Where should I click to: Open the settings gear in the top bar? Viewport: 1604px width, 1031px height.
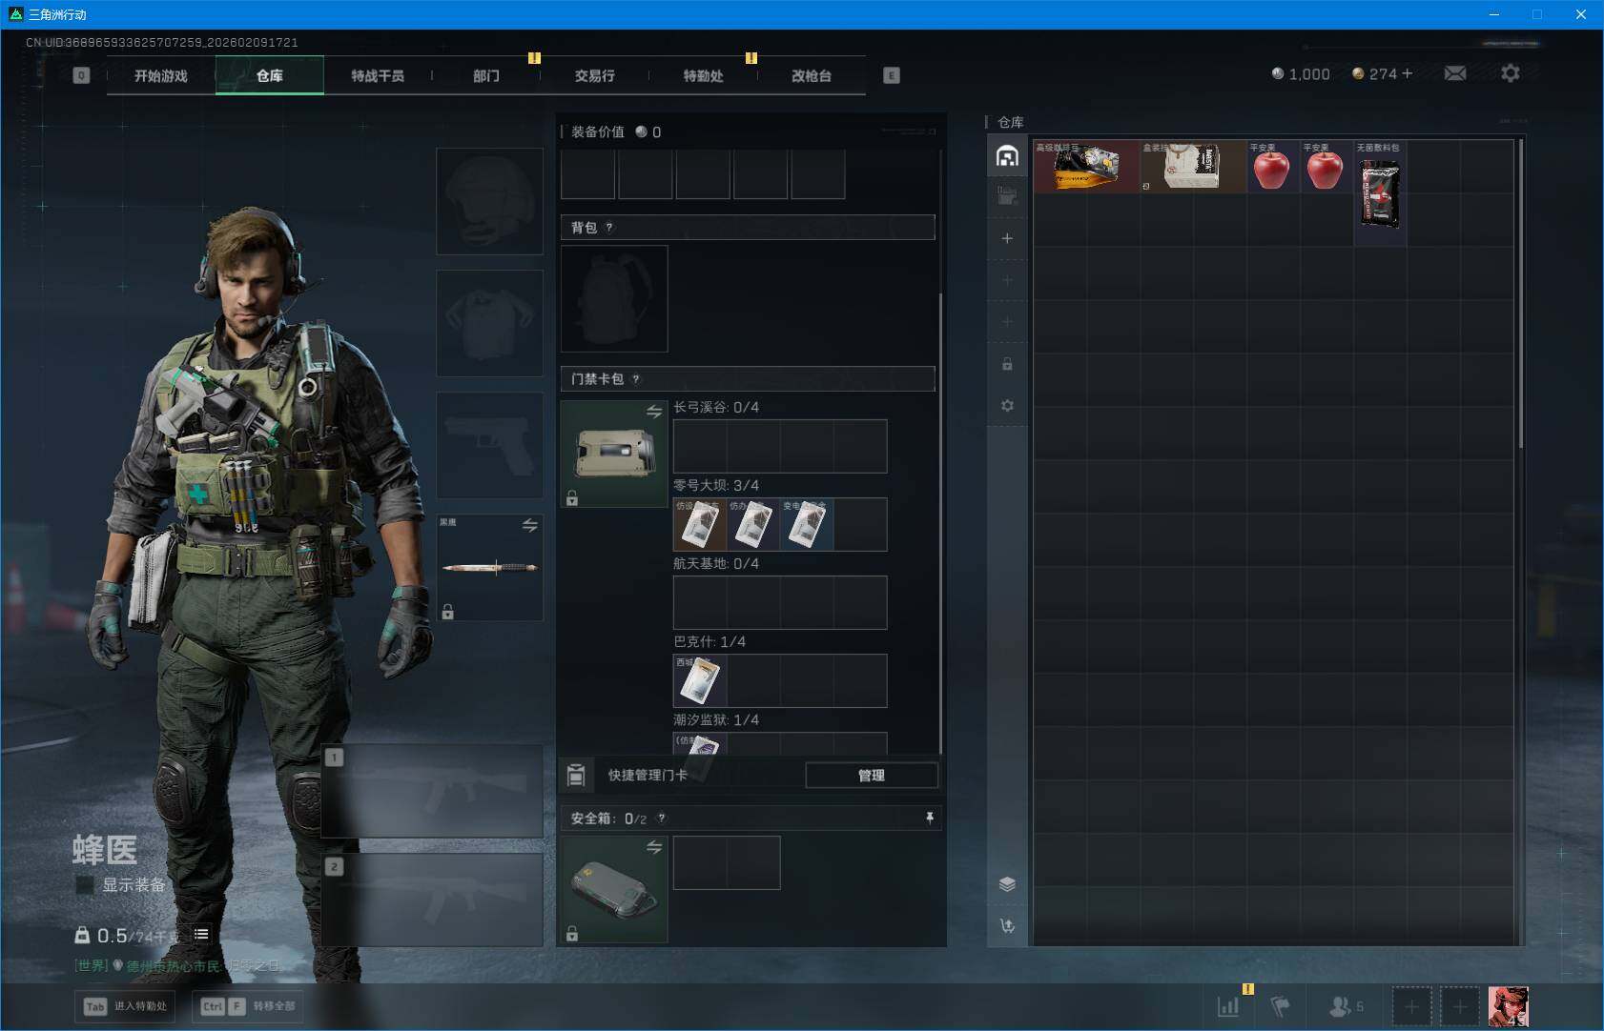point(1511,73)
